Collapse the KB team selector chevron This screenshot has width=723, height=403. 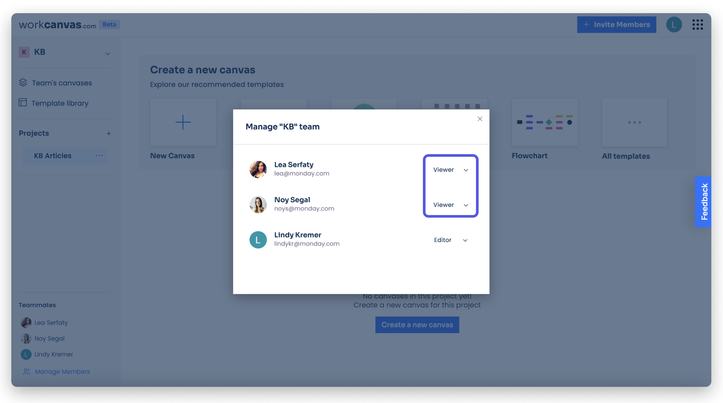pos(108,54)
